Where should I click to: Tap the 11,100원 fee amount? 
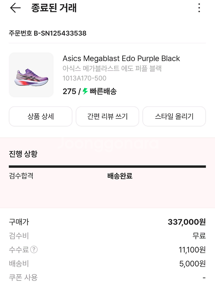[x=192, y=250]
